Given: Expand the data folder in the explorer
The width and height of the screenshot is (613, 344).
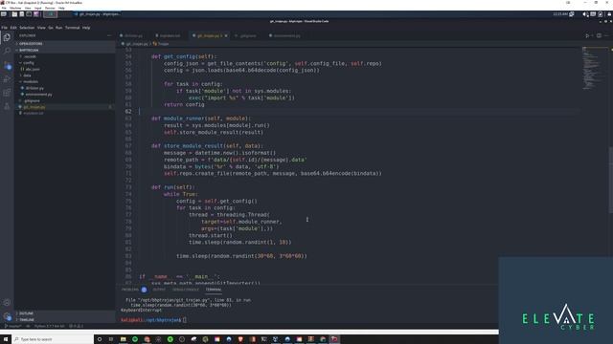Looking at the screenshot, I should (x=64, y=75).
